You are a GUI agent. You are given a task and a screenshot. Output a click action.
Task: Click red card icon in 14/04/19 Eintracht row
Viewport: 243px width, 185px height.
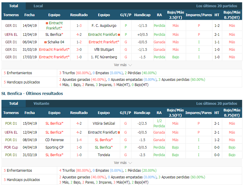[47, 23]
